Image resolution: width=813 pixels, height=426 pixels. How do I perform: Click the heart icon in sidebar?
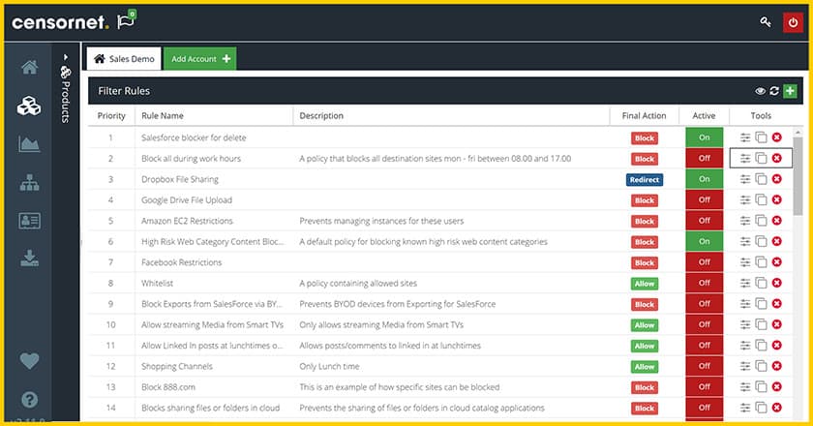30,360
